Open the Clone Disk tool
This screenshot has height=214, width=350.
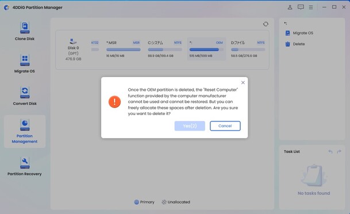[25, 31]
